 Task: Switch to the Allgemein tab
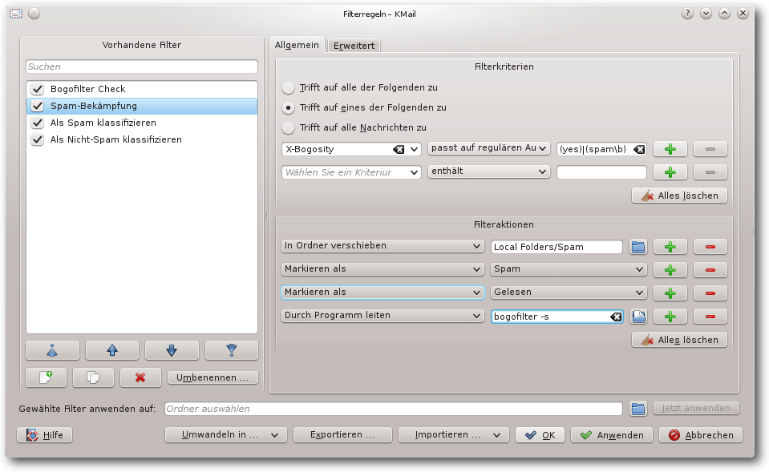point(297,45)
